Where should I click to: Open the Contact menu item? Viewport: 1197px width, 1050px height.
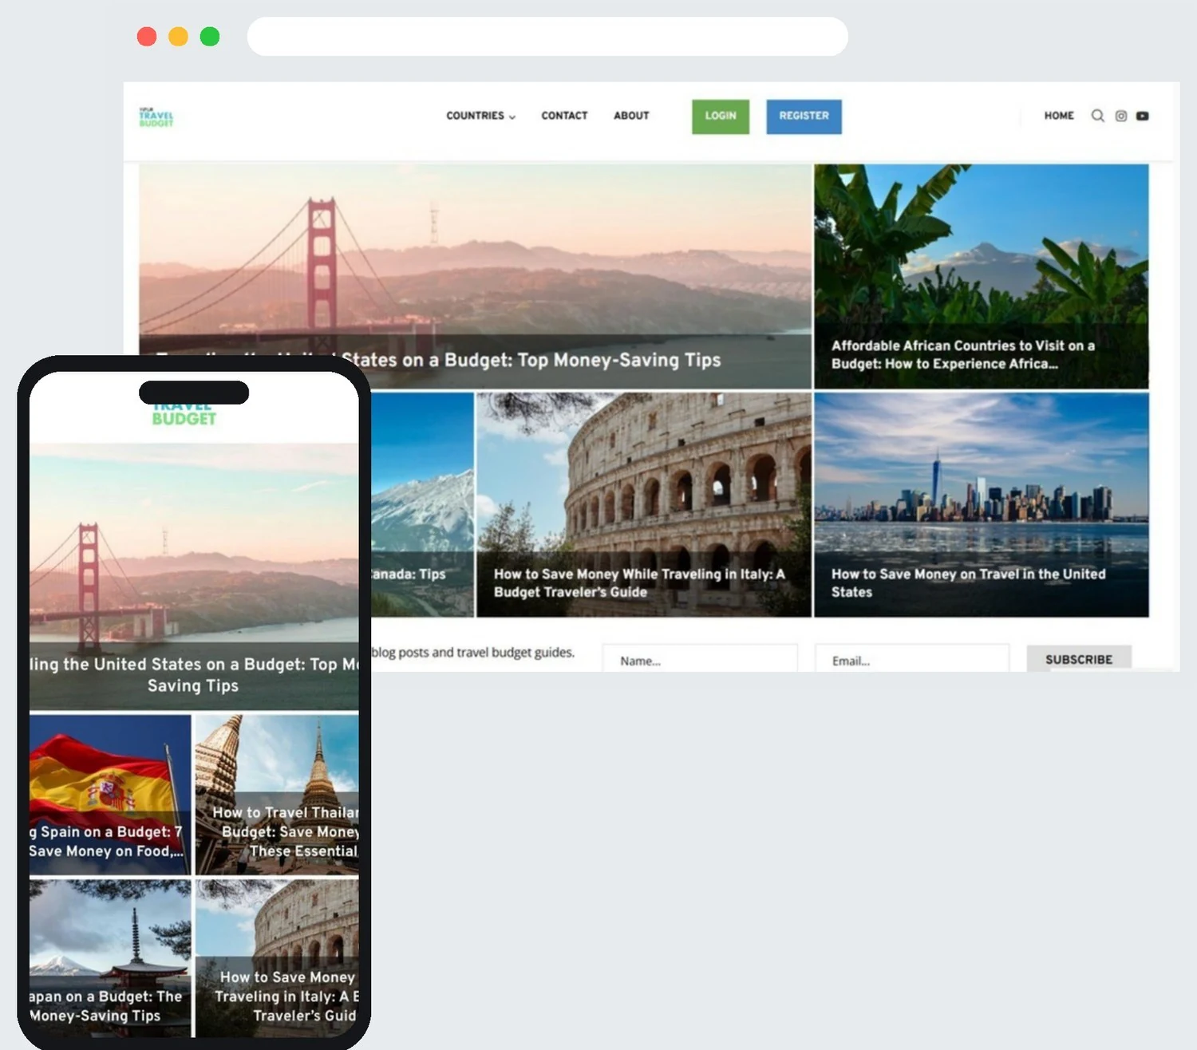564,116
